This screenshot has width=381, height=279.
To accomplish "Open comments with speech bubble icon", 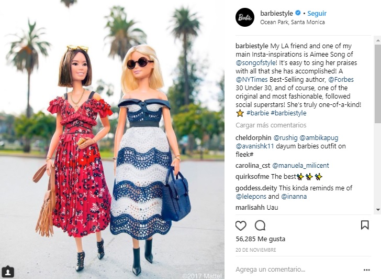I will click(x=260, y=226).
